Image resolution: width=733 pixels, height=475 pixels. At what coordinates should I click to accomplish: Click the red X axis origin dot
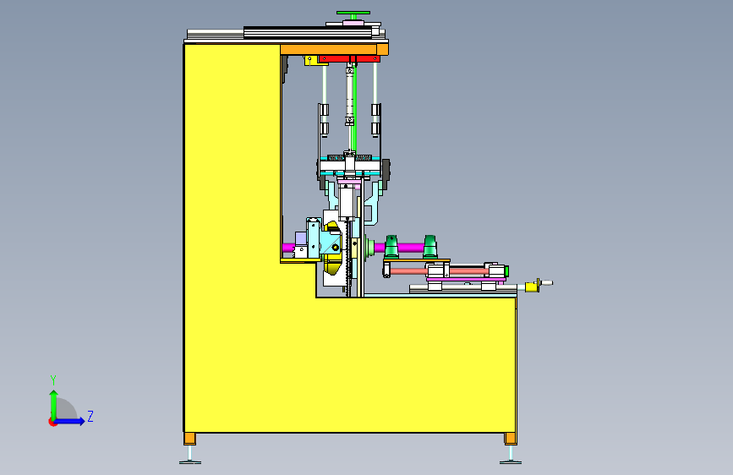pos(52,423)
